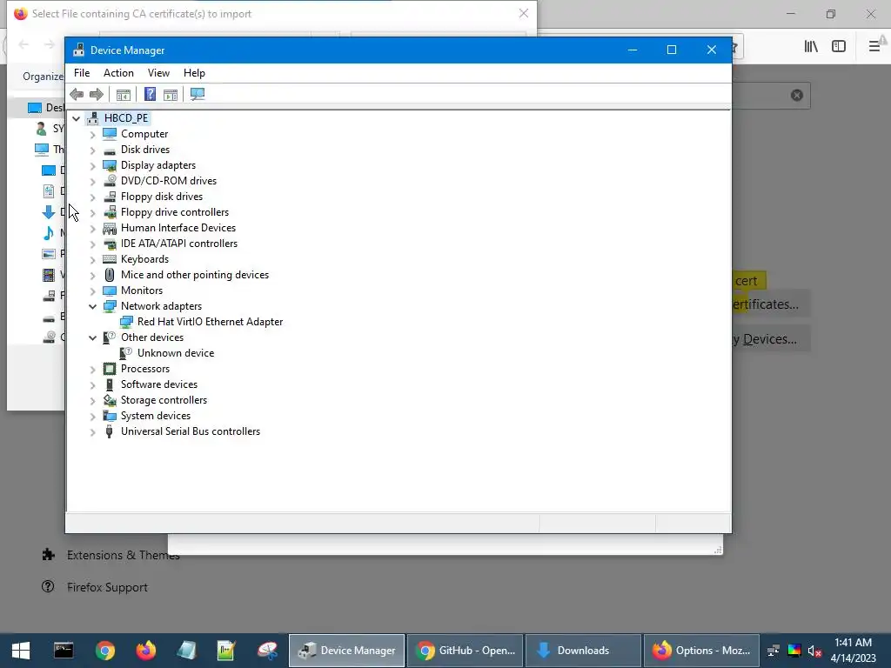Open the Help menu
Image resolution: width=891 pixels, height=668 pixels.
point(194,73)
